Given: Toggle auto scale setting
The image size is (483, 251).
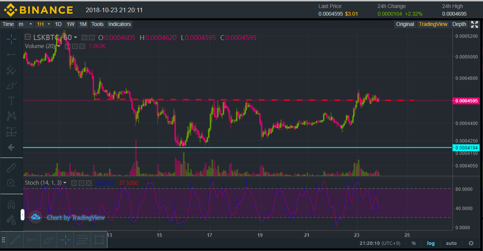Looking at the screenshot, I should point(451,243).
